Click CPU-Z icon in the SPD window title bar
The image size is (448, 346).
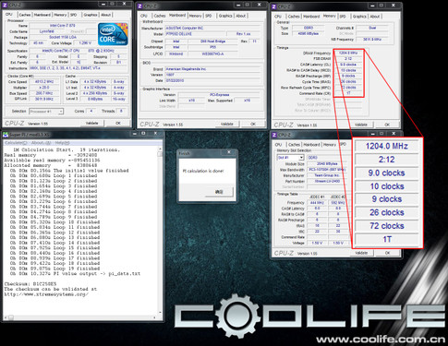[x=274, y=135]
